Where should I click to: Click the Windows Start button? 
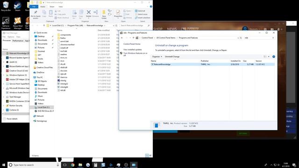coord(4,165)
